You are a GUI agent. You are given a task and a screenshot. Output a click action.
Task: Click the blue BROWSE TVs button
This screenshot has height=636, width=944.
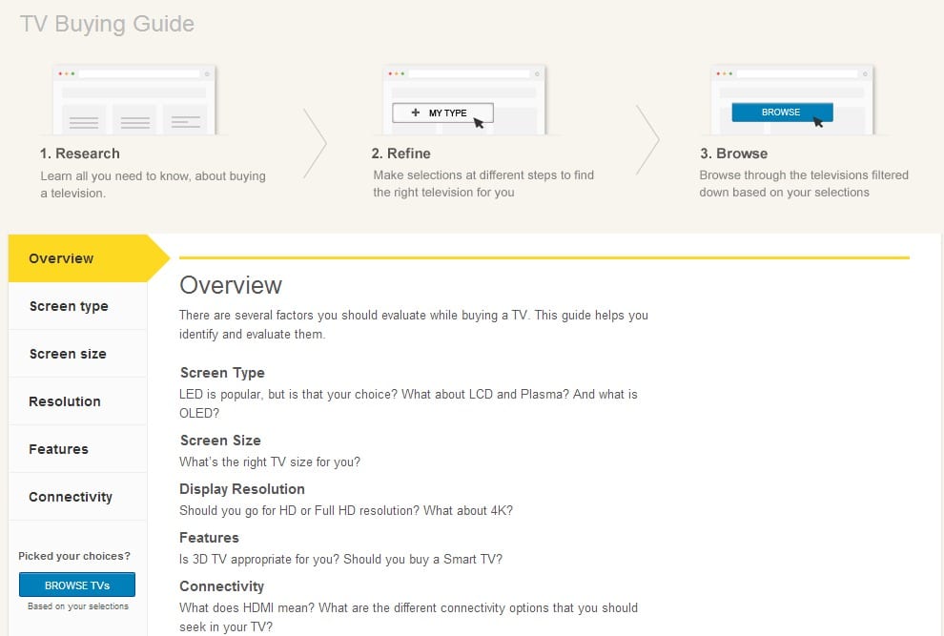click(x=77, y=585)
